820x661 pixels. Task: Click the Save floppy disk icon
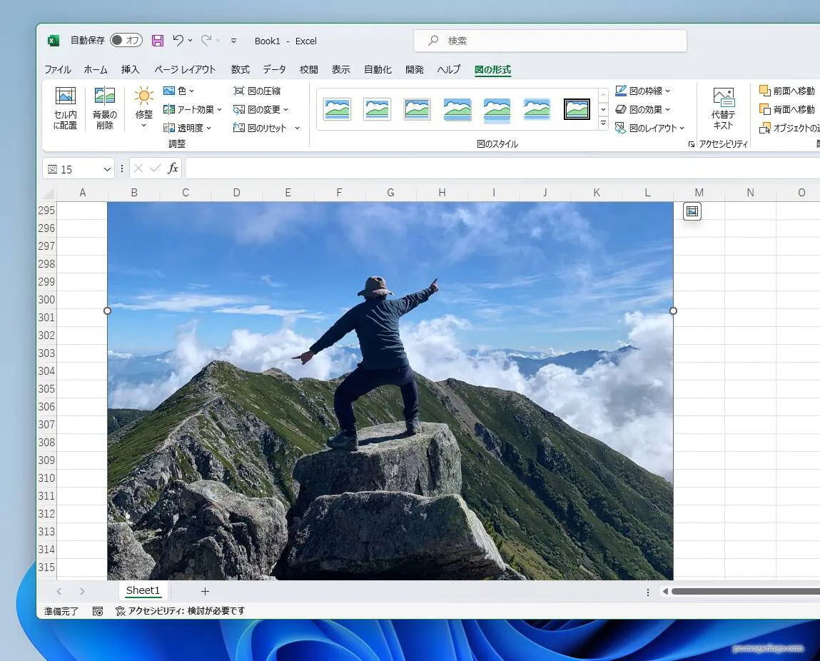[x=158, y=40]
